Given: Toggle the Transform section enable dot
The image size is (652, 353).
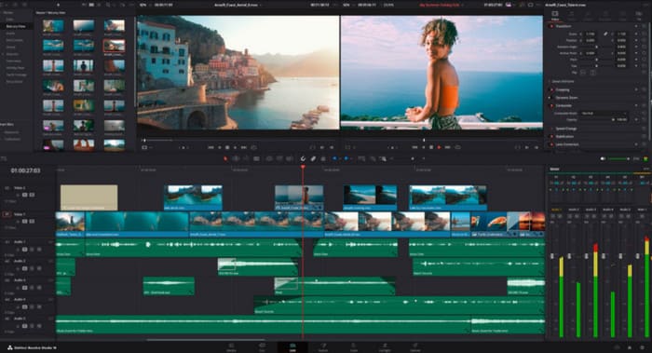Looking at the screenshot, I should [x=551, y=26].
